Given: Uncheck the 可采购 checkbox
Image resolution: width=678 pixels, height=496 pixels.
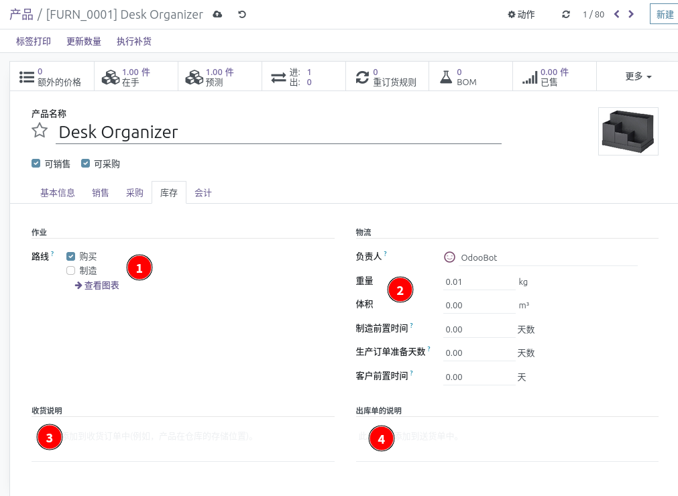Looking at the screenshot, I should tap(85, 164).
